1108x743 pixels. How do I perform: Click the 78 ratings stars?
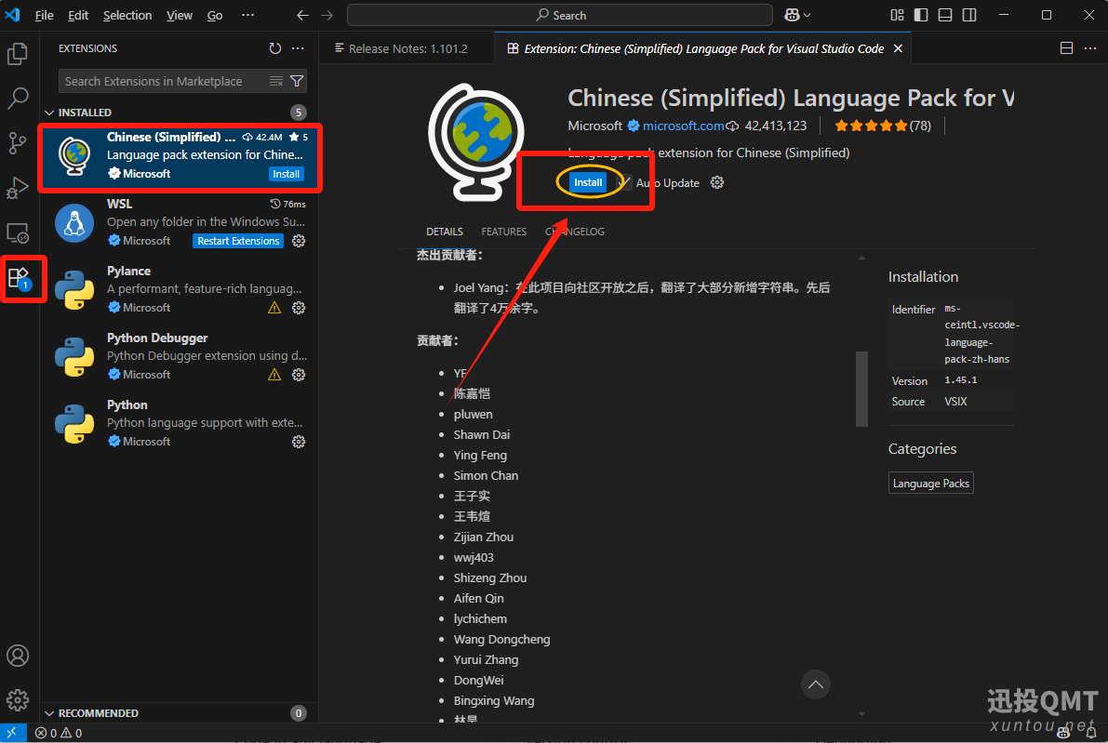tap(883, 126)
